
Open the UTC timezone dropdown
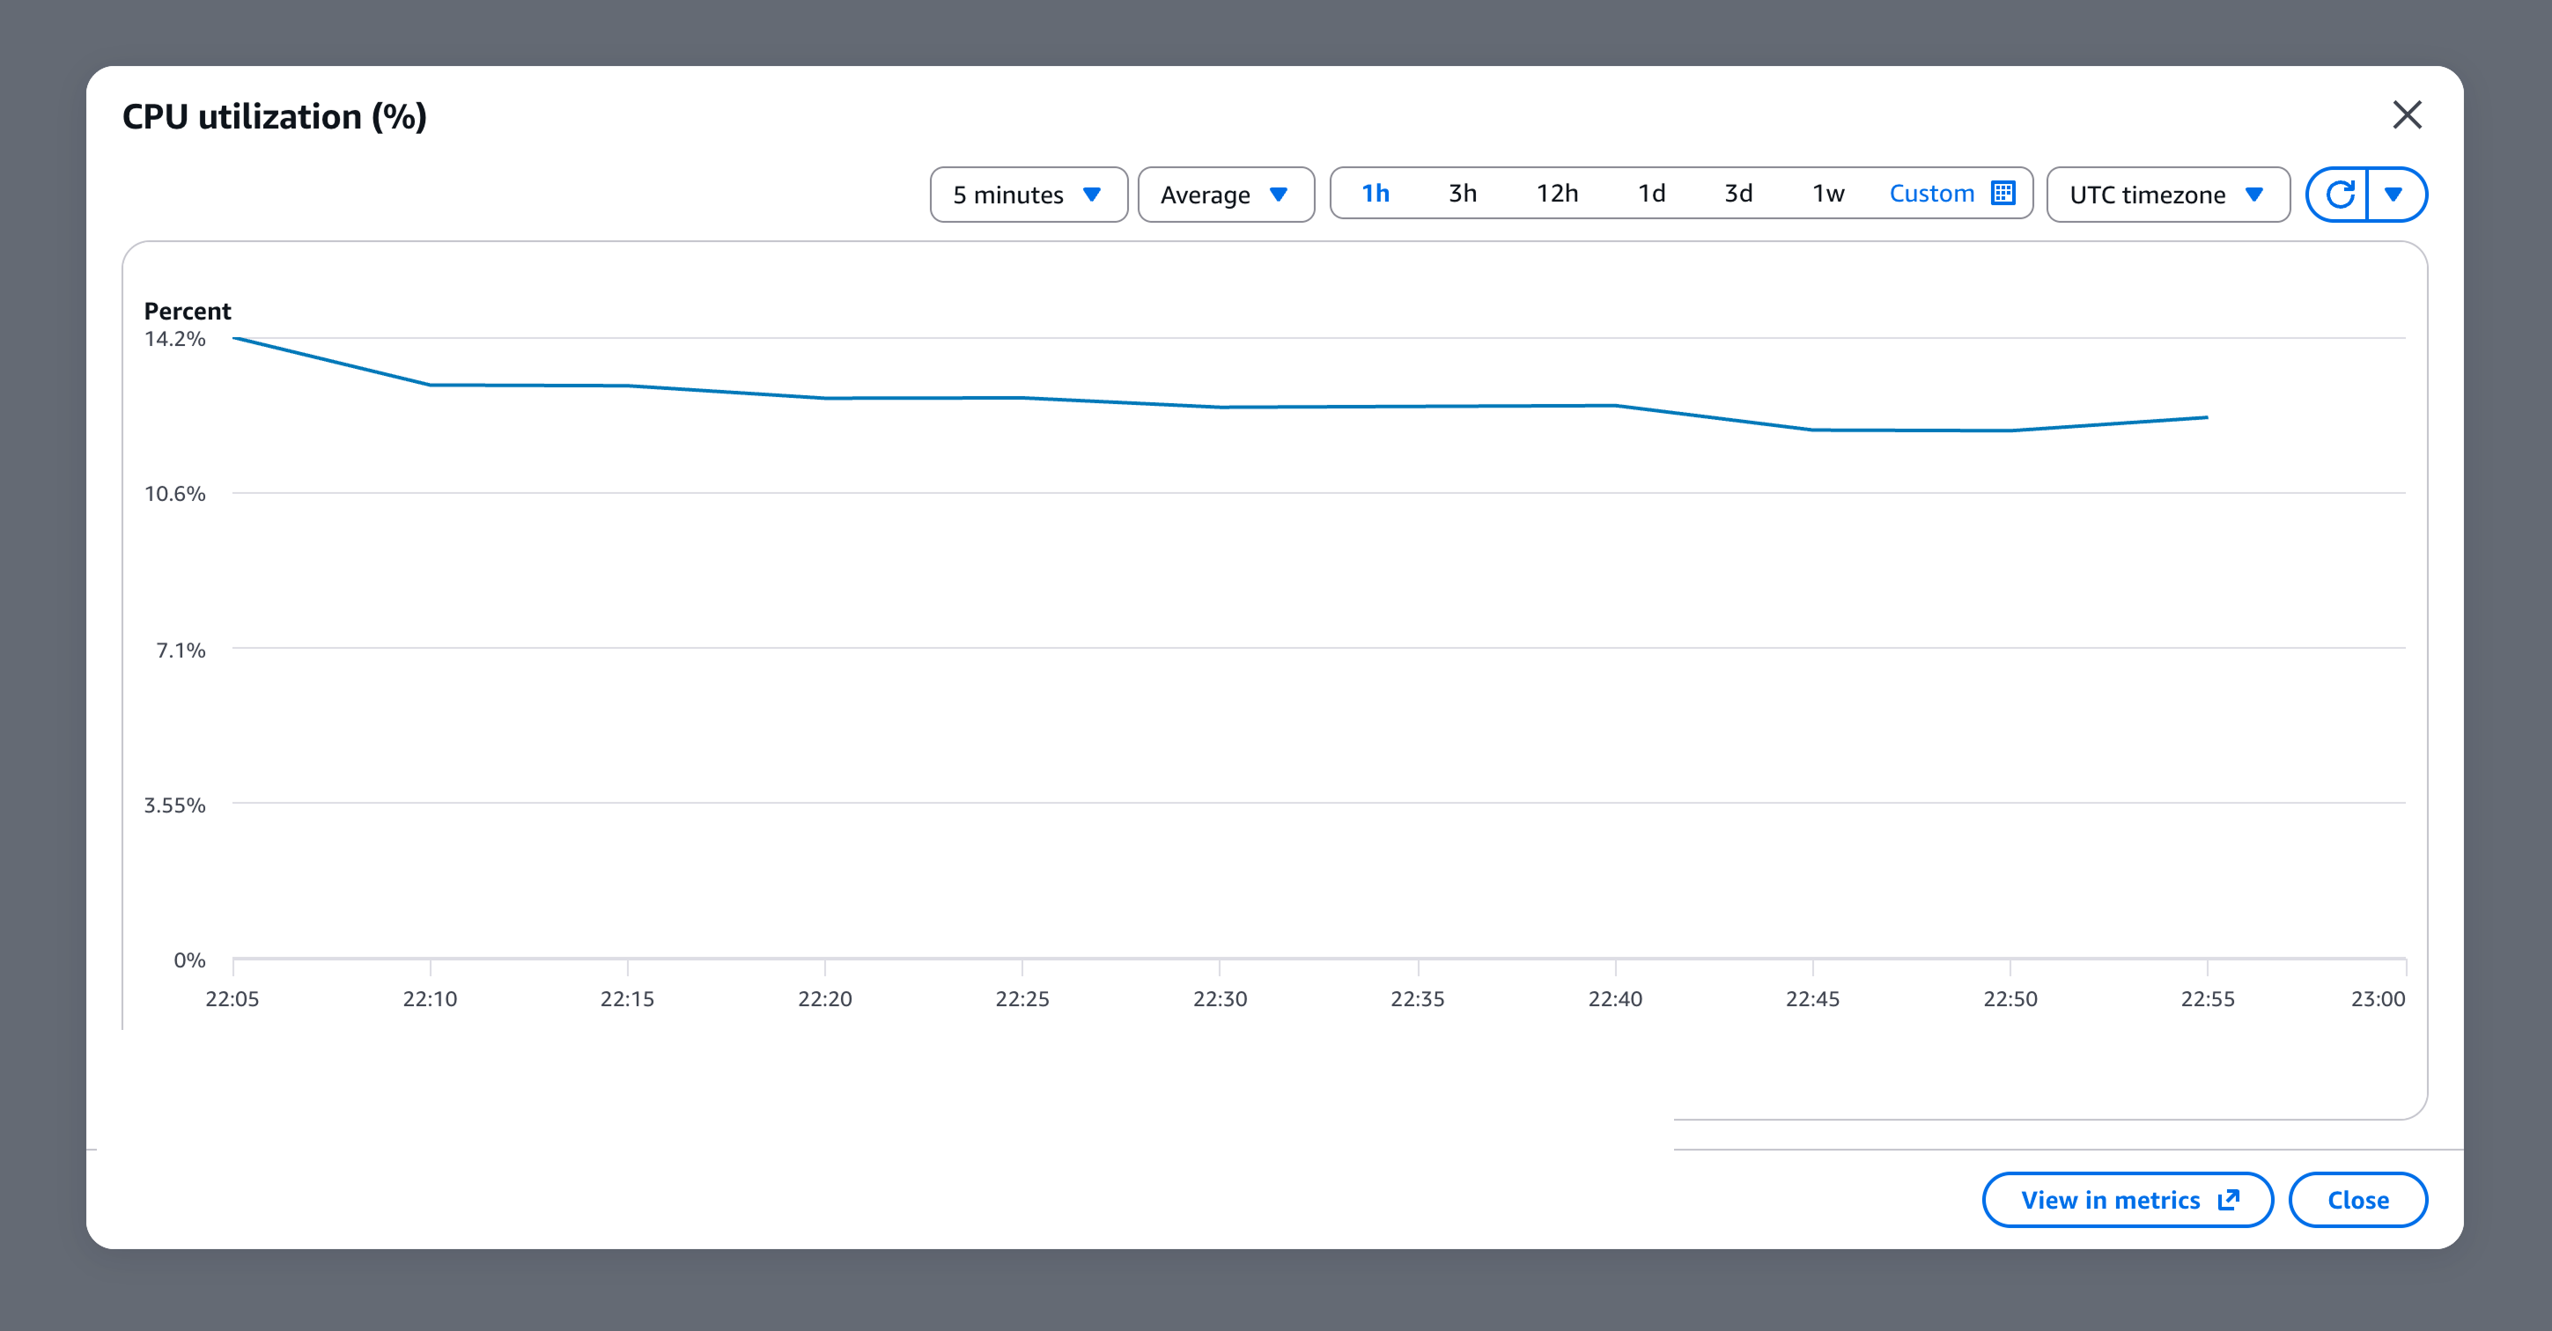point(2168,194)
